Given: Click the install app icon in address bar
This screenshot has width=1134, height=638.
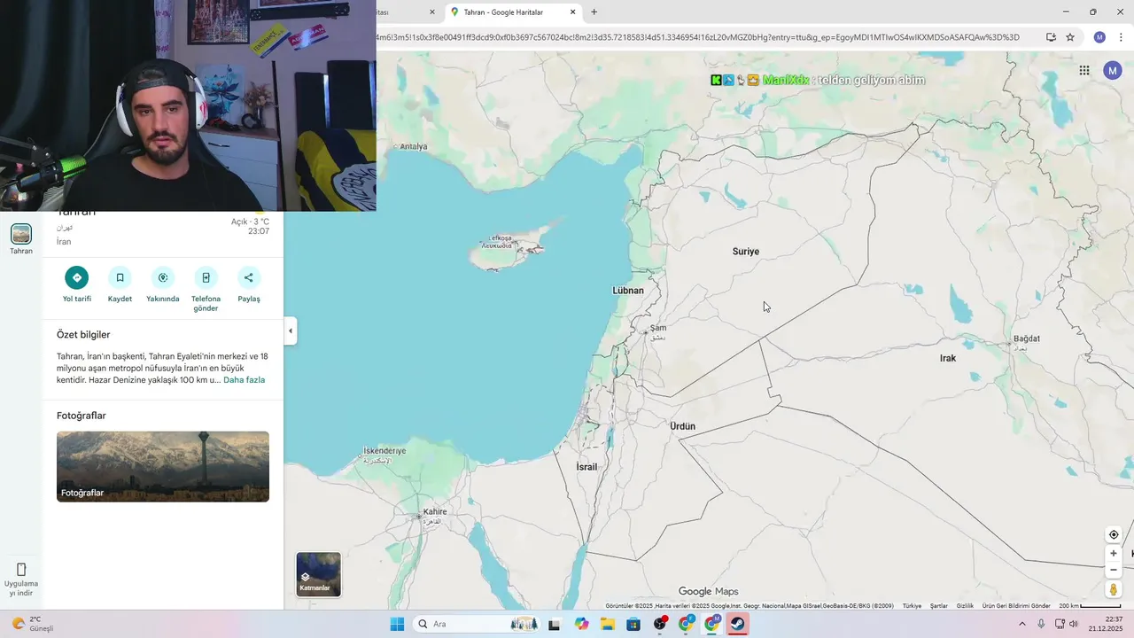Looking at the screenshot, I should coord(1051,37).
